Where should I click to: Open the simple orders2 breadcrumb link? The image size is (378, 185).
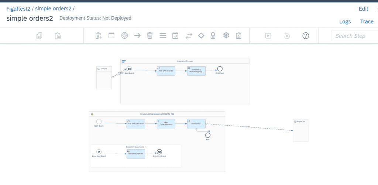[53, 9]
